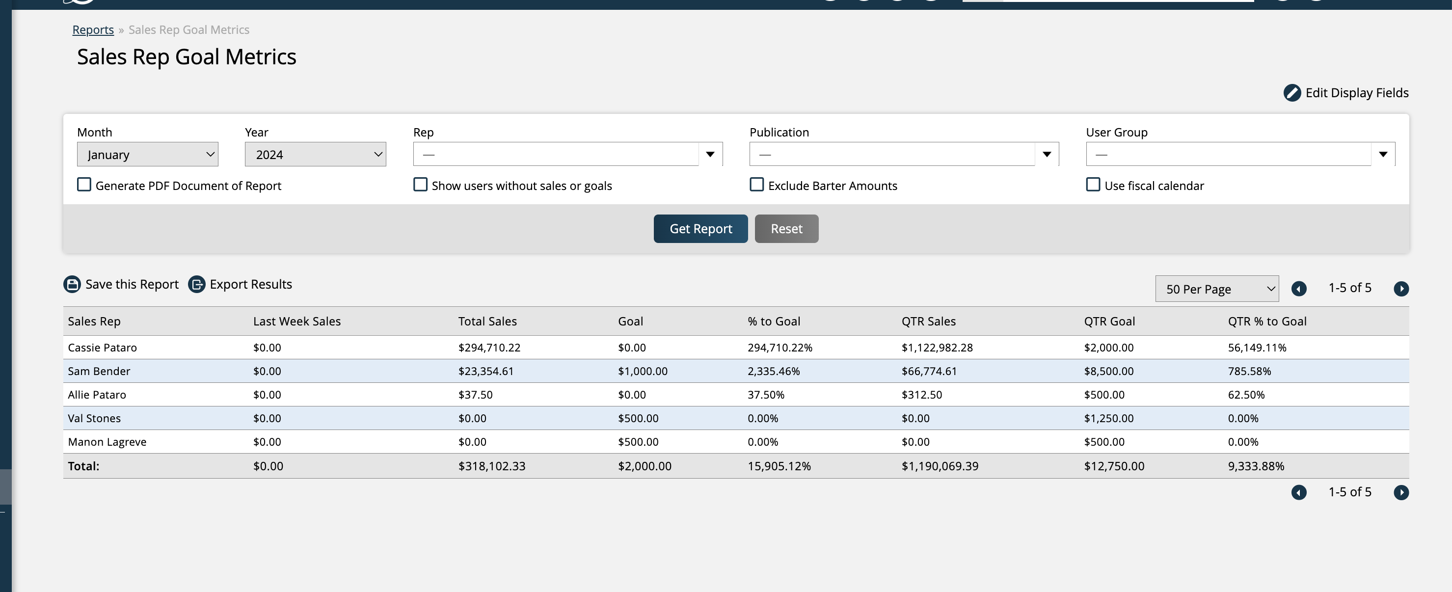Select the Sam Bender row name

pyautogui.click(x=99, y=372)
